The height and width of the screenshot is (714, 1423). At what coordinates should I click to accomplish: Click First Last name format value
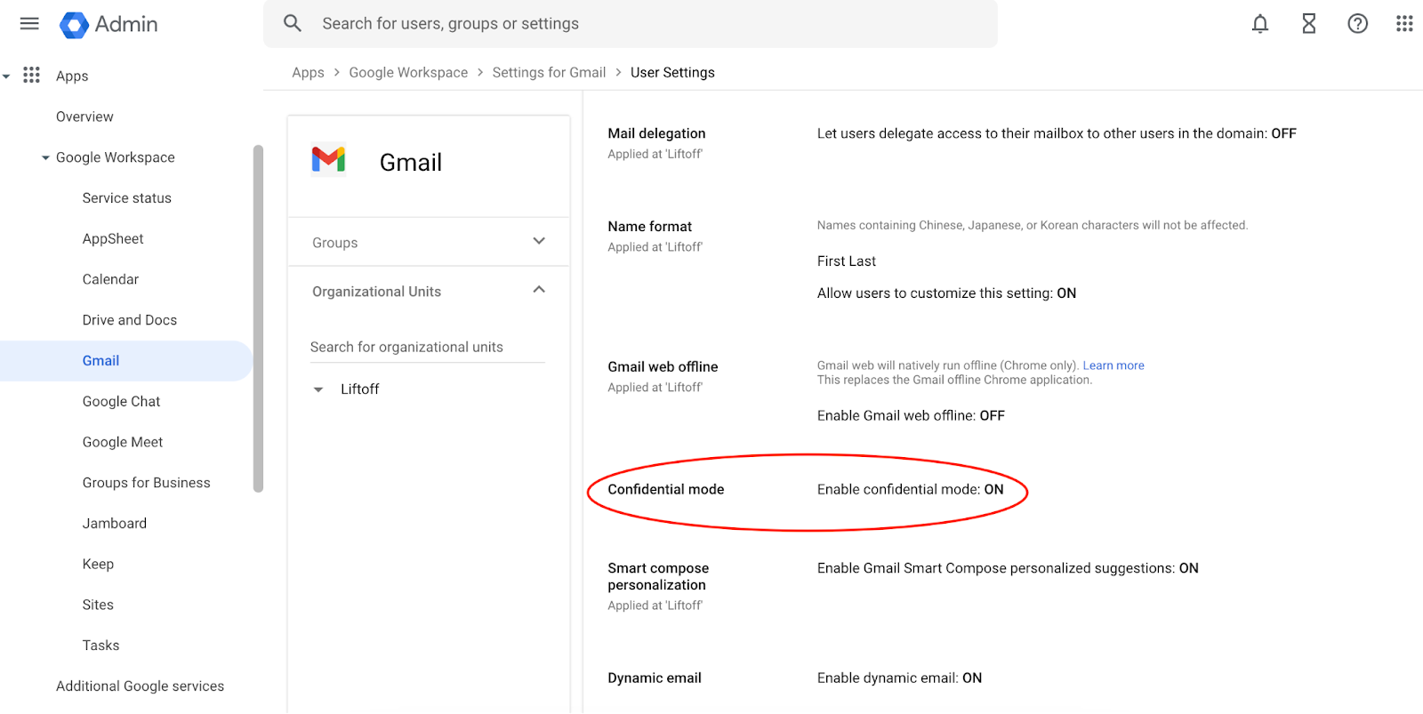846,261
